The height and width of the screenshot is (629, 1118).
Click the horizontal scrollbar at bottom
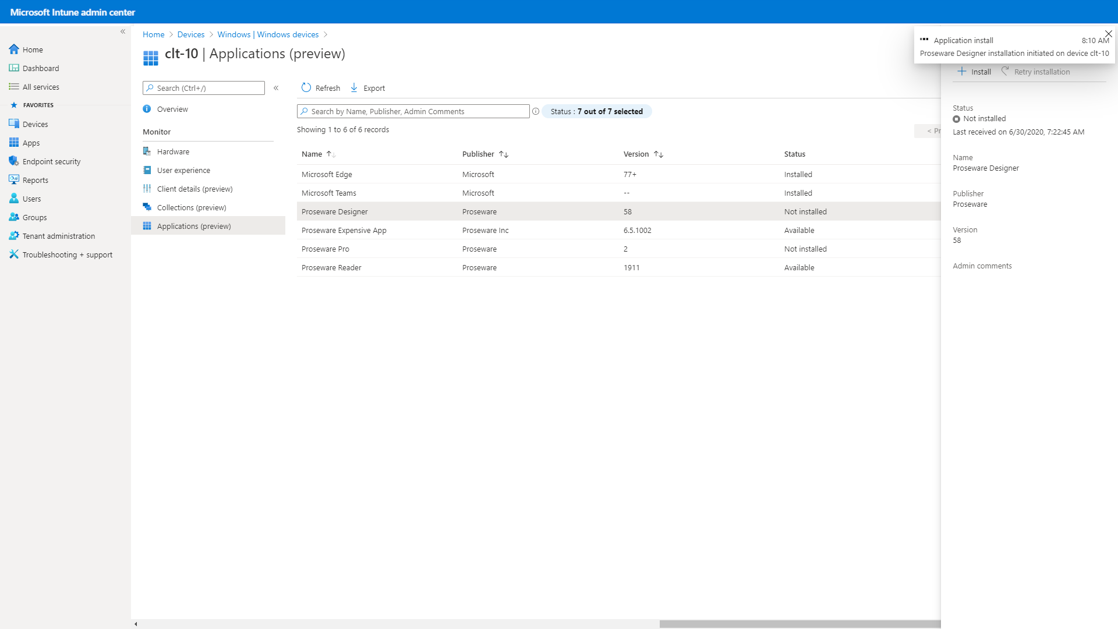pos(799,624)
